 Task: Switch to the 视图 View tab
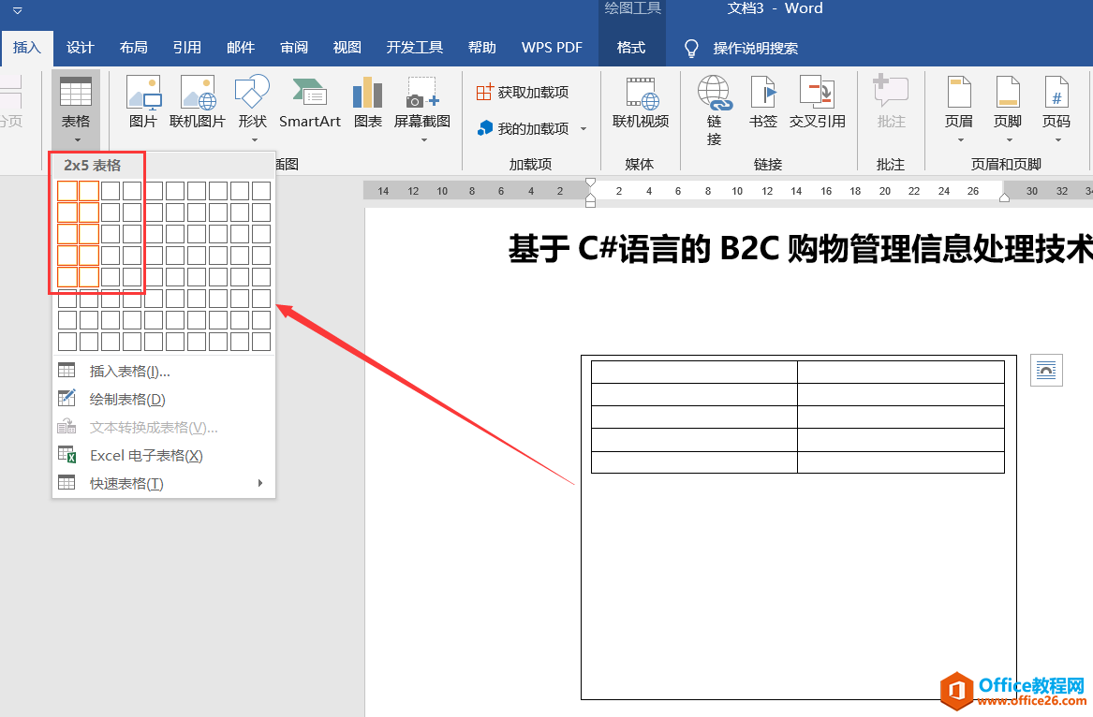click(347, 48)
